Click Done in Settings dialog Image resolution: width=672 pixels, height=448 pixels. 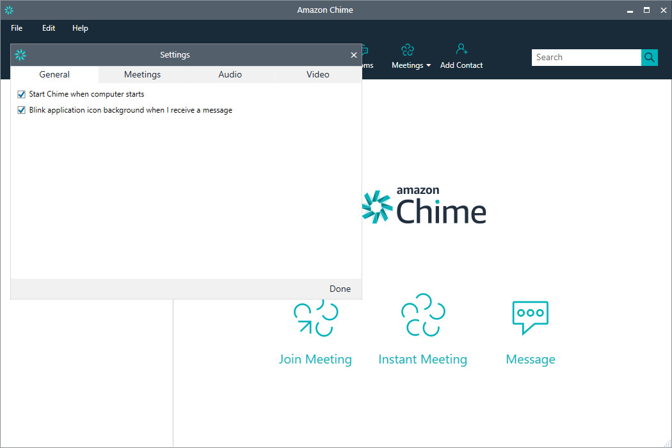click(x=340, y=289)
